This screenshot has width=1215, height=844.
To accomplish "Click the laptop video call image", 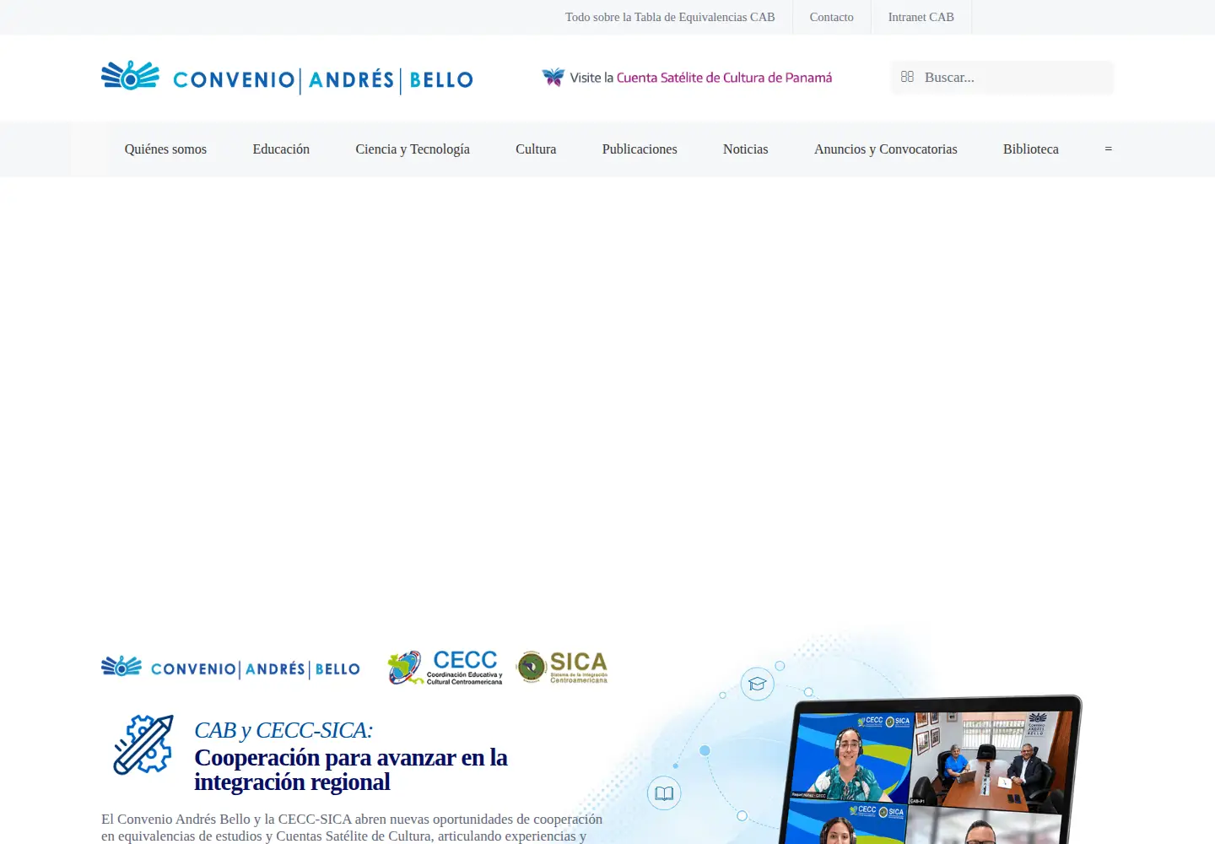I will pos(931,770).
